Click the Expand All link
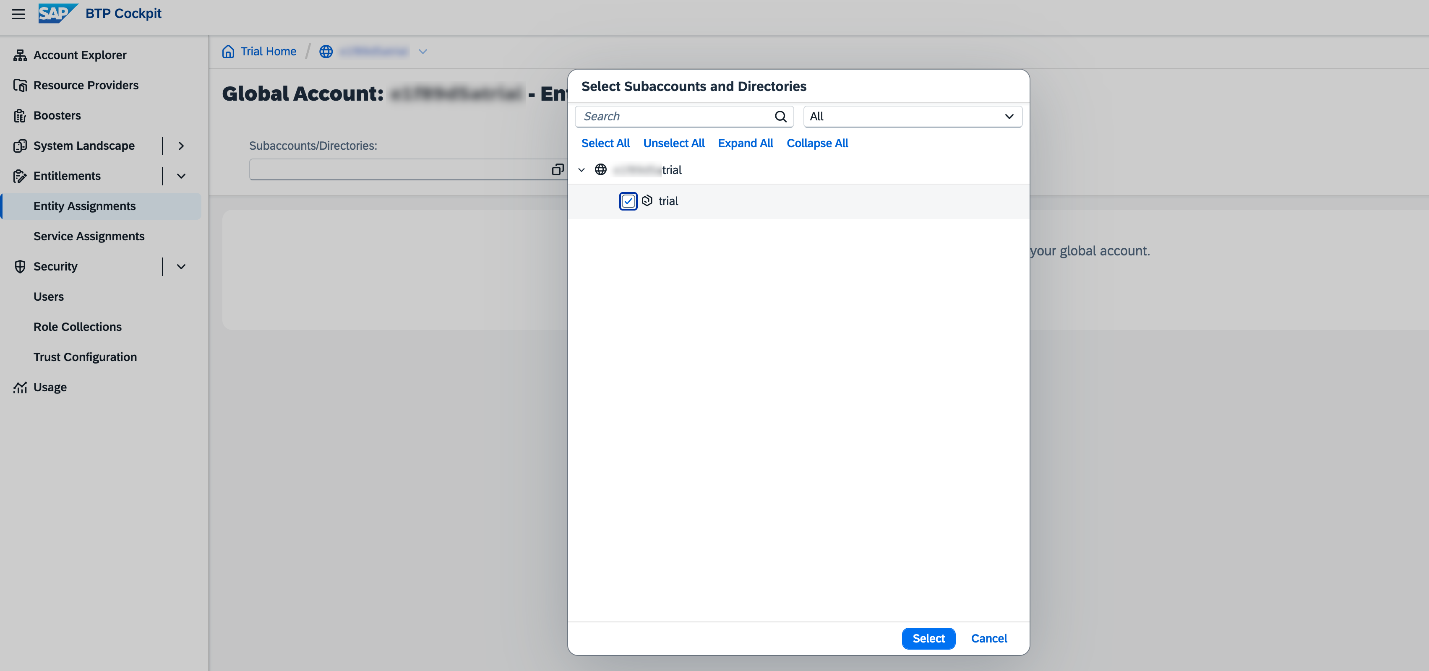This screenshot has height=671, width=1429. (x=745, y=143)
